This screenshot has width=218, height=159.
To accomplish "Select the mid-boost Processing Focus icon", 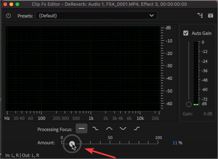I will click(x=109, y=128).
